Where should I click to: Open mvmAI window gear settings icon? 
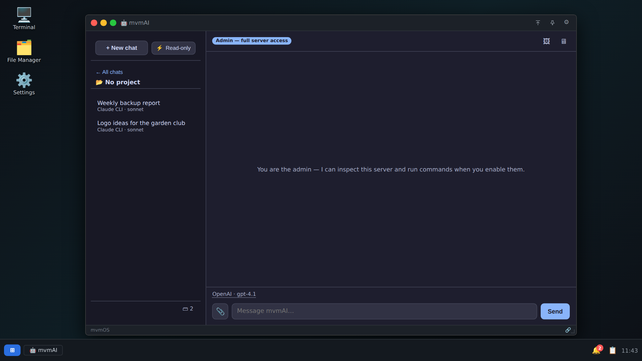[x=566, y=22]
